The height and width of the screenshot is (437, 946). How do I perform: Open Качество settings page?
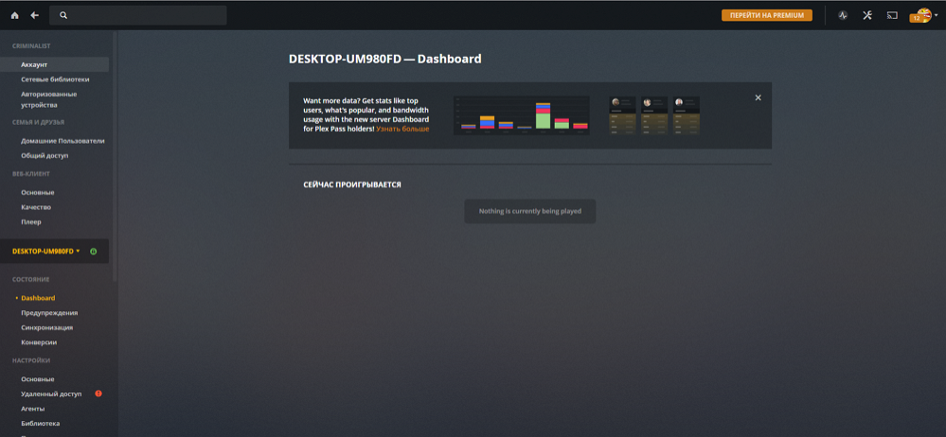click(36, 207)
